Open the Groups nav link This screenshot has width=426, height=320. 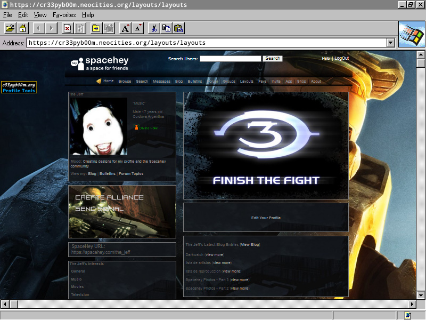point(229,82)
